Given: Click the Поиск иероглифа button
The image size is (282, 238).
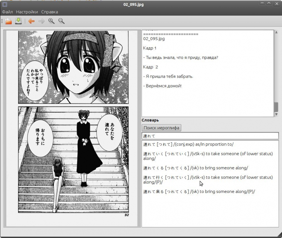Looking at the screenshot, I should (161, 128).
